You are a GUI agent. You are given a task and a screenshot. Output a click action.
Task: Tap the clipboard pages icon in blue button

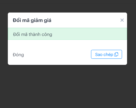116,54
